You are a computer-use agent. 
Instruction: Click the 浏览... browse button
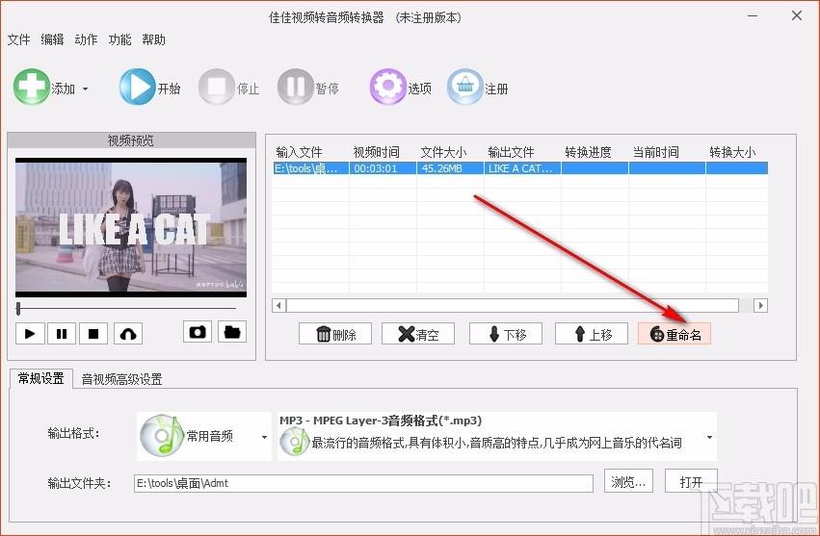[x=629, y=482]
